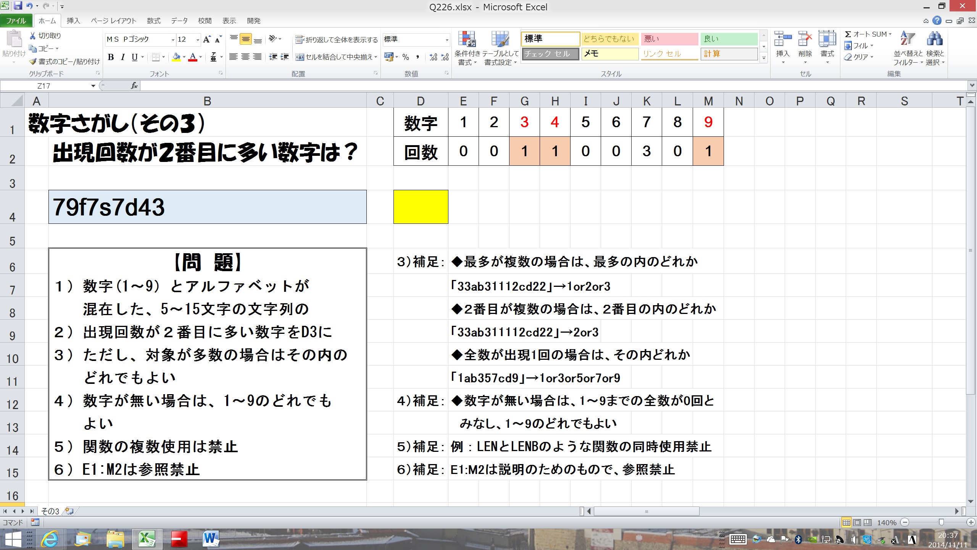Click the Format Painter brush icon
This screenshot has height=550, width=977.
[33, 61]
